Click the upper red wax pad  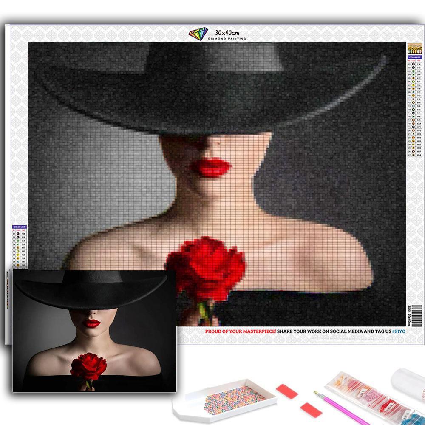pos(287,391)
